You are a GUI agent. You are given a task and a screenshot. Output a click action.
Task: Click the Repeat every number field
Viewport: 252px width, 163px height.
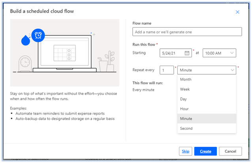click(x=167, y=70)
